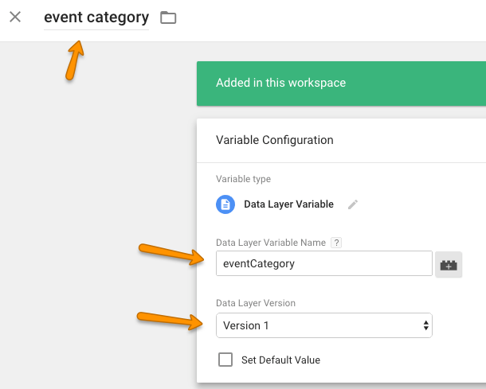Click the Variable type label
The height and width of the screenshot is (389, 486).
[243, 179]
